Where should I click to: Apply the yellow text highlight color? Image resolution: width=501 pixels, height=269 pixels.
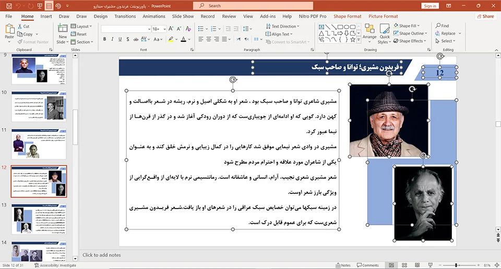click(x=171, y=39)
